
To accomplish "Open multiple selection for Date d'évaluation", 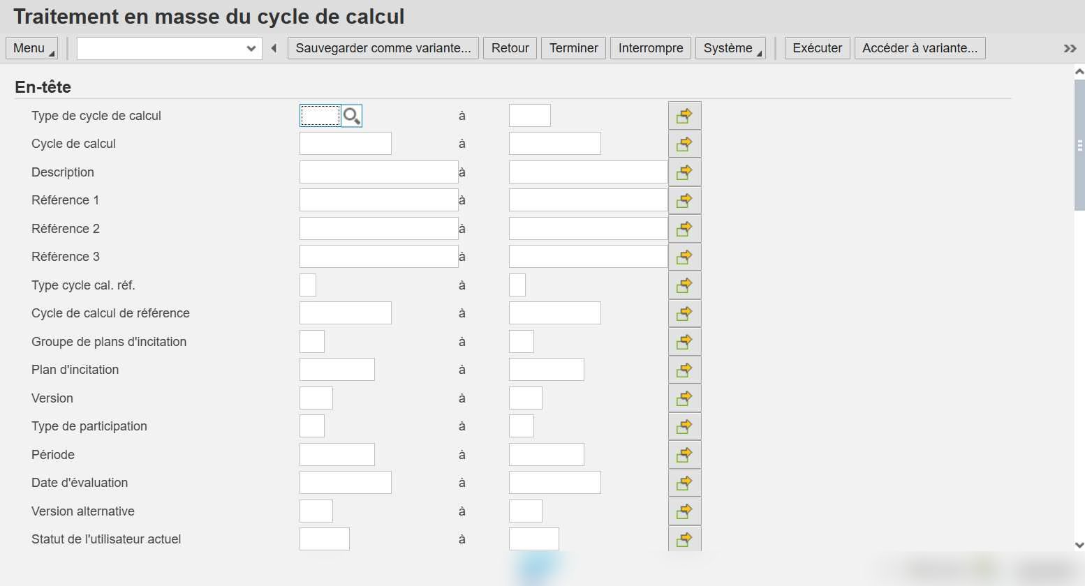I will tap(684, 483).
